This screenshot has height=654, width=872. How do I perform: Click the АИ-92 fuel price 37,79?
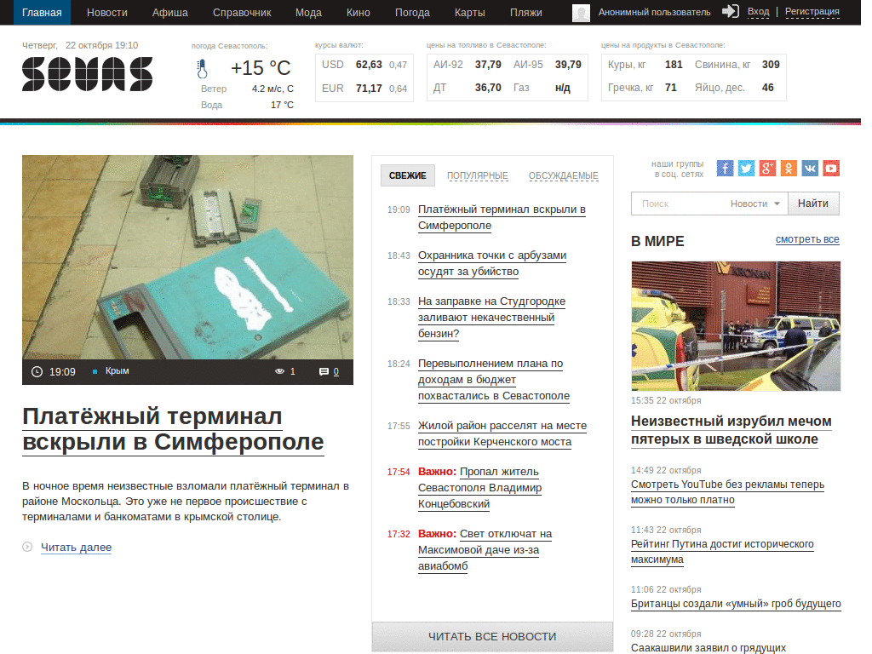click(488, 65)
